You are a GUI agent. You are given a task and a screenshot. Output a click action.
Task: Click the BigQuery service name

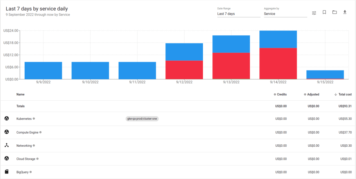(23, 172)
